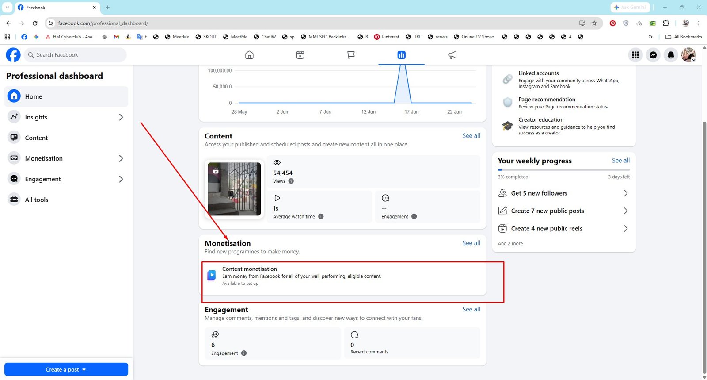707x380 pixels.
Task: Click the Facebook logo
Action: [x=13, y=55]
